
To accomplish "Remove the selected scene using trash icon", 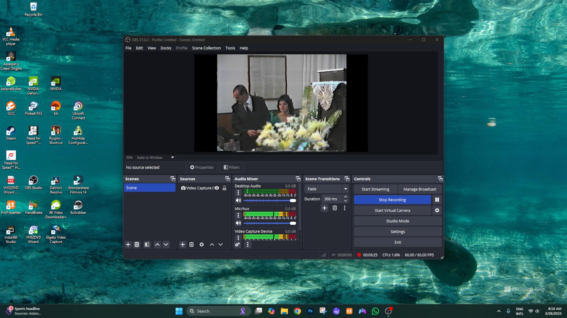I will point(137,244).
